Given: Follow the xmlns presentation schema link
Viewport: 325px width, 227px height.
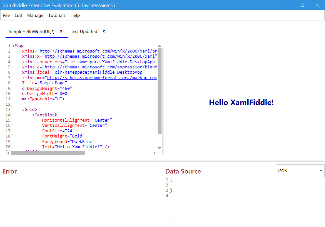Looking at the screenshot, I should tap(98, 51).
